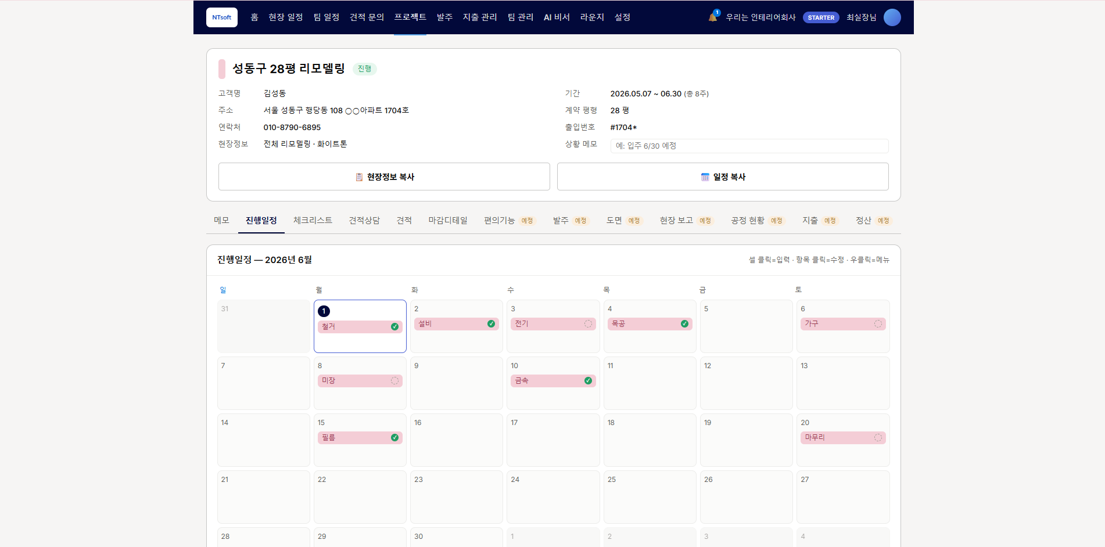Open AI 비서 menu
1105x547 pixels.
[557, 17]
